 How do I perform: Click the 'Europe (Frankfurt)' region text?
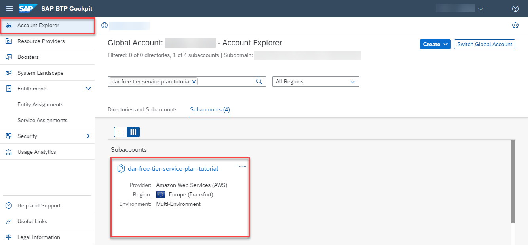191,194
